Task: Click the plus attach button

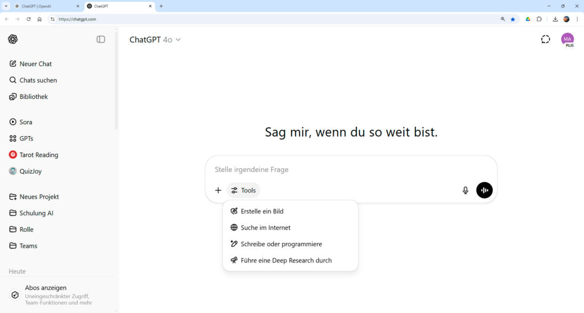Action: pyautogui.click(x=218, y=190)
